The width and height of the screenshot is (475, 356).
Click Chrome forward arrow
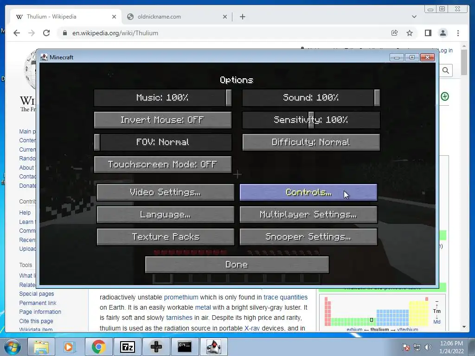tap(32, 33)
